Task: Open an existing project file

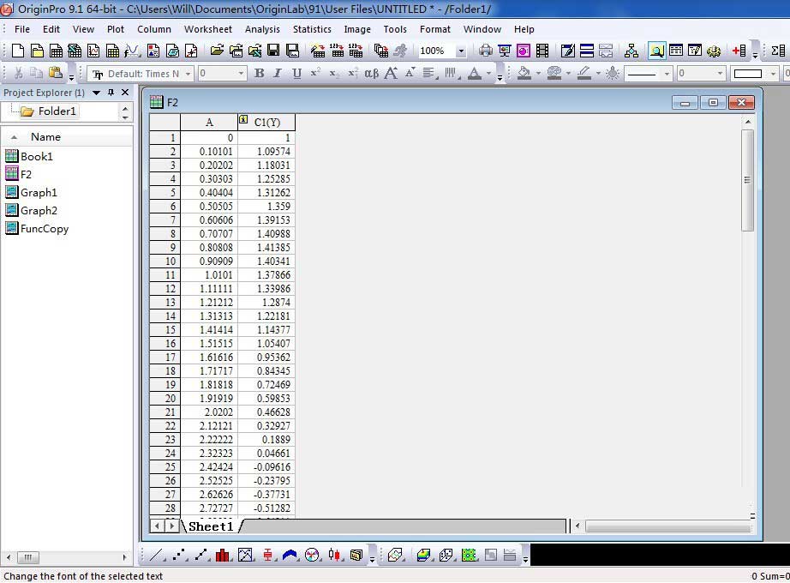Action: pos(217,51)
